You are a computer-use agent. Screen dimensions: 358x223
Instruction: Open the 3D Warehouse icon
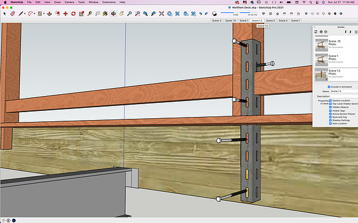click(169, 14)
